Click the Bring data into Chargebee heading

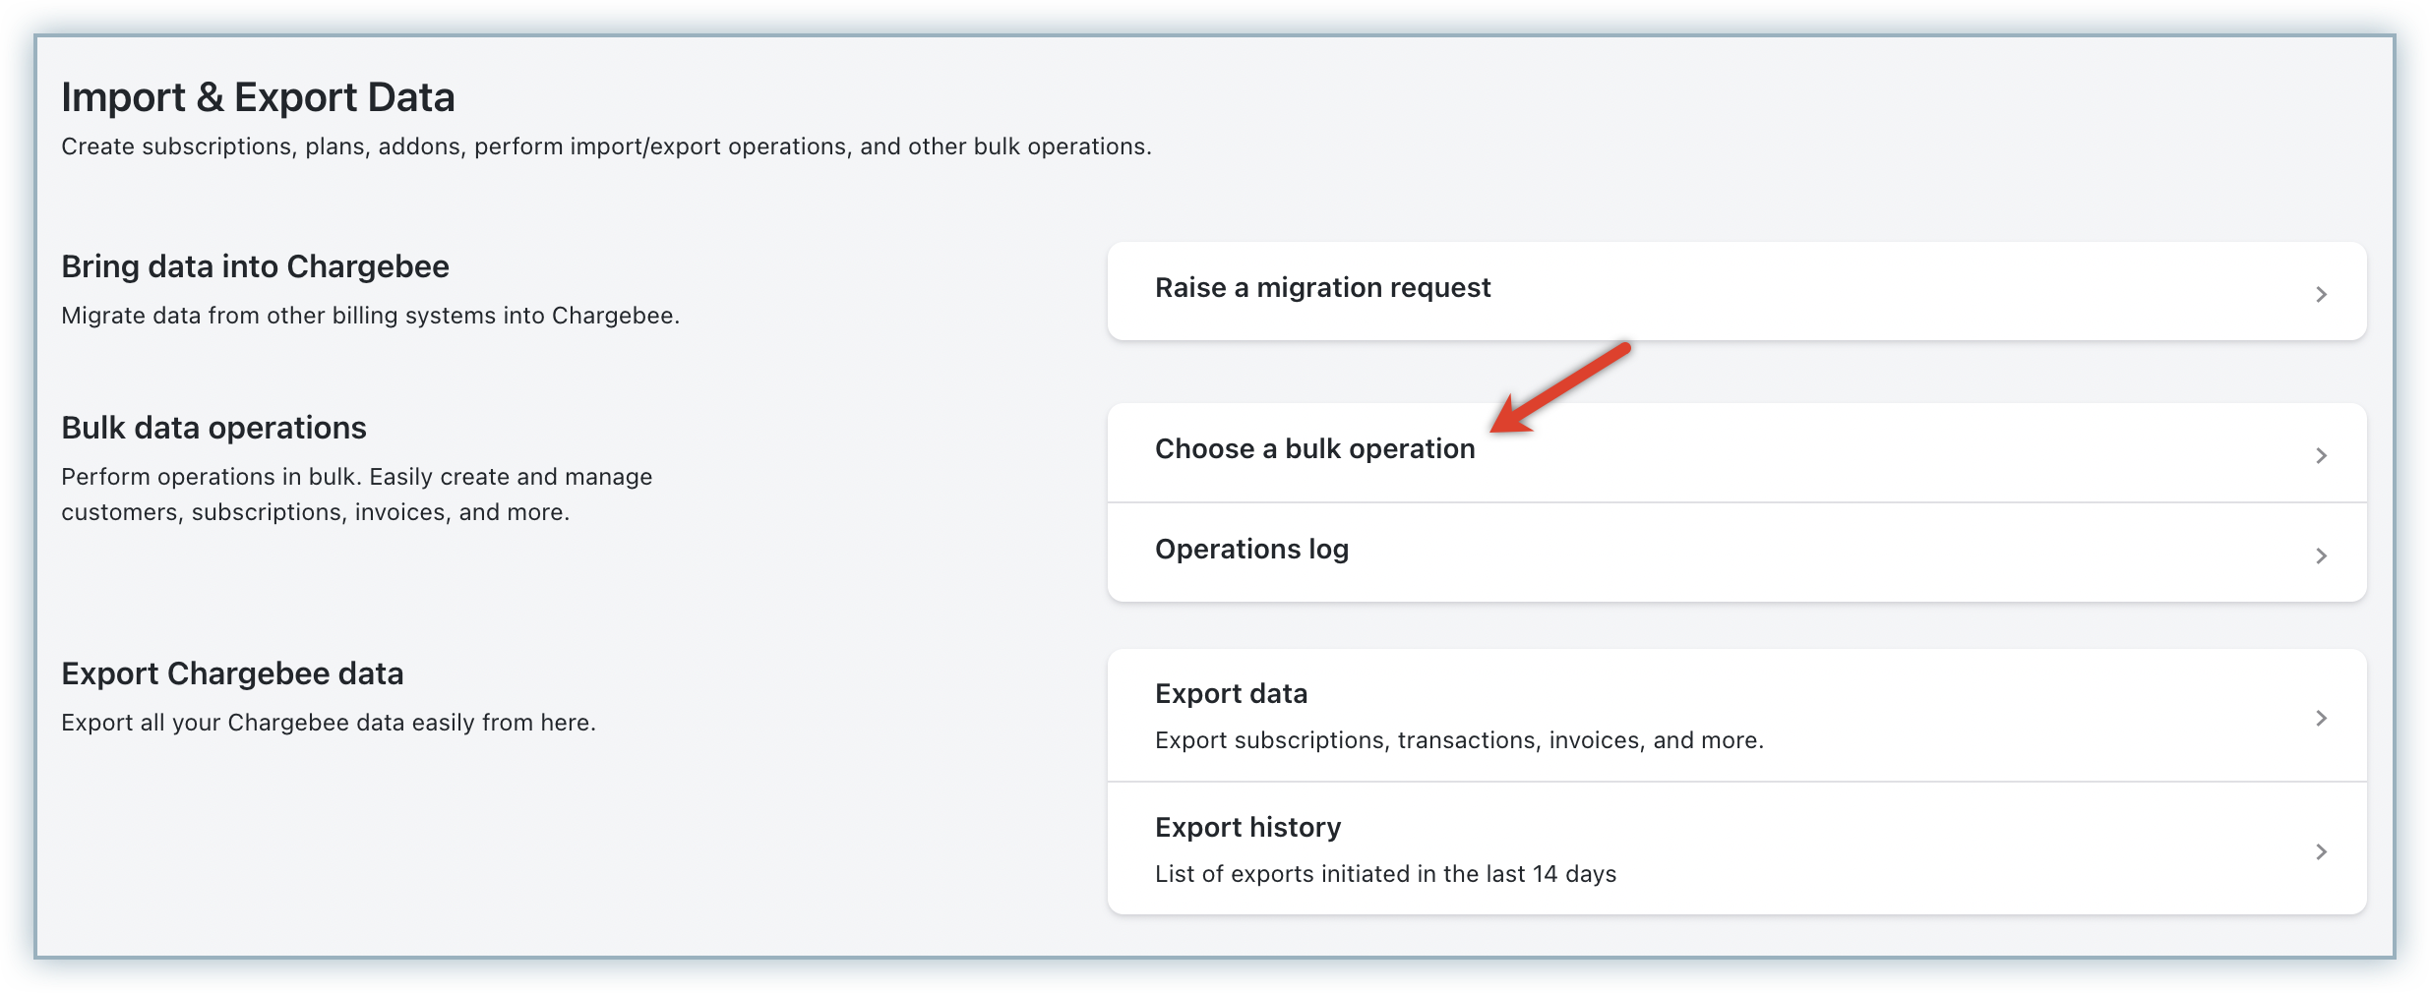(255, 266)
